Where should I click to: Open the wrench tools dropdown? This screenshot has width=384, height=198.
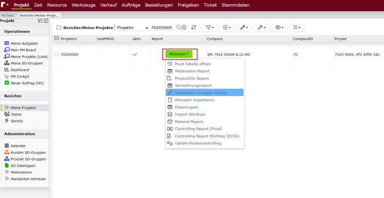pyautogui.click(x=262, y=28)
